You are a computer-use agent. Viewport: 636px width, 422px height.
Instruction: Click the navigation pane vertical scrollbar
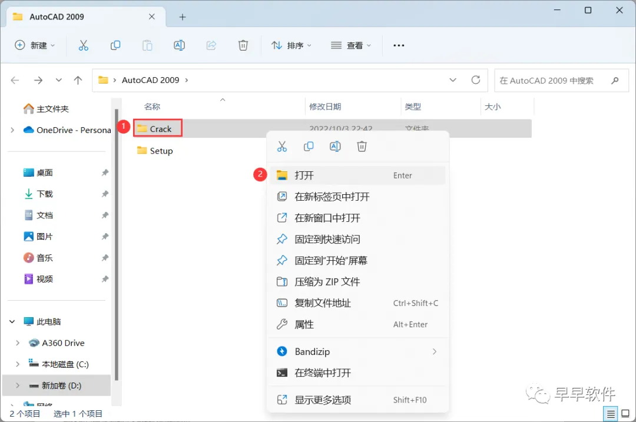point(117,244)
